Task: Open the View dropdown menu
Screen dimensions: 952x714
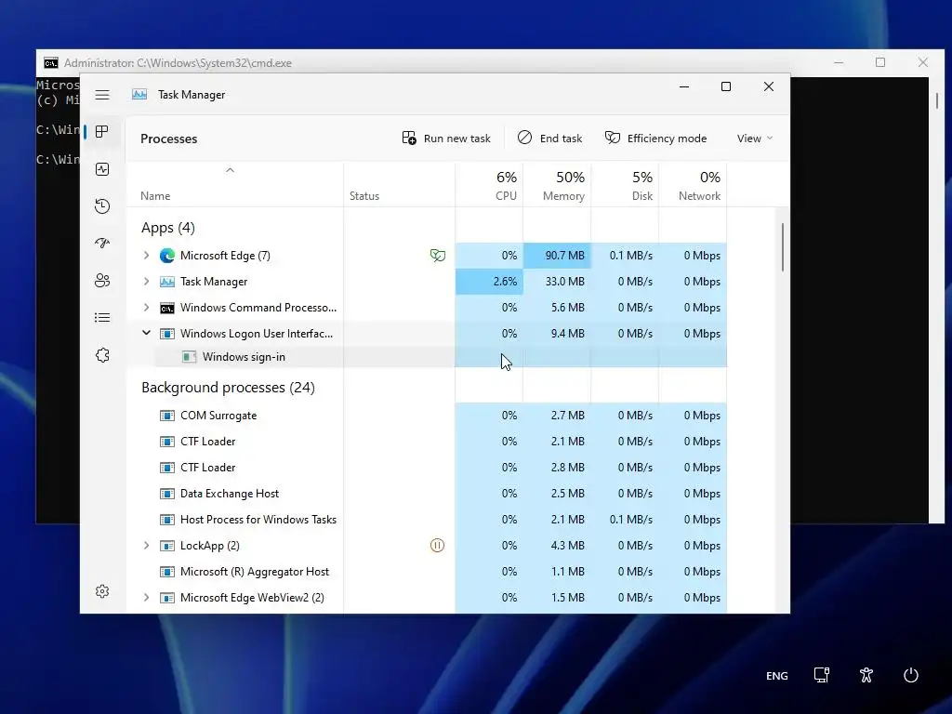Action: 755,139
